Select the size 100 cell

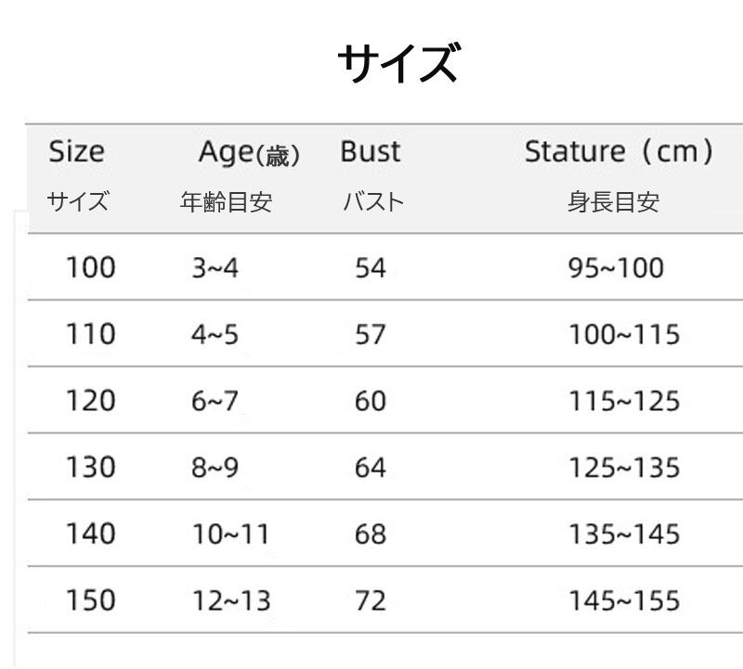click(90, 268)
